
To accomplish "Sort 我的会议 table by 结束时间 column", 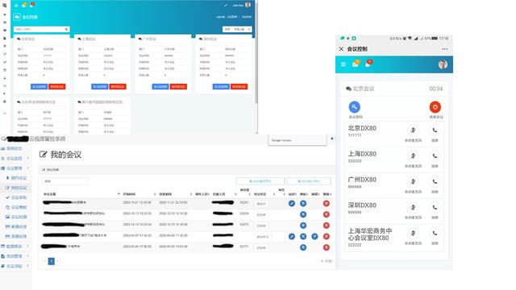I will click(x=175, y=194).
